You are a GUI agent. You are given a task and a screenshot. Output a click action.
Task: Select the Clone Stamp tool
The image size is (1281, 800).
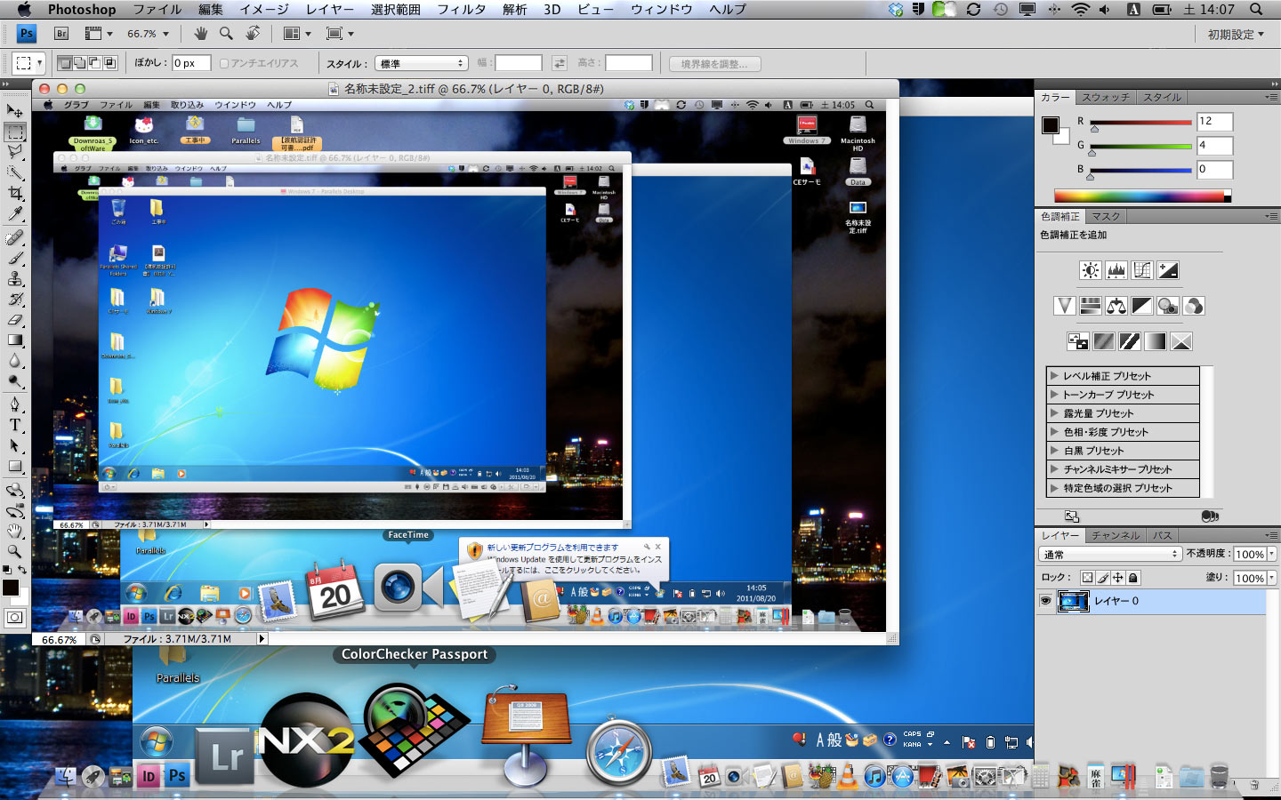(x=15, y=278)
